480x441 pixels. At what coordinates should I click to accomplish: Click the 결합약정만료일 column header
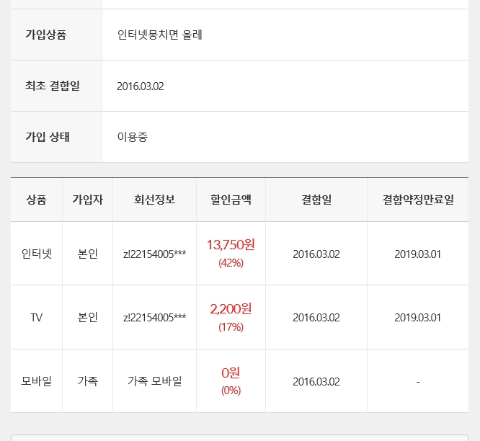pos(418,200)
